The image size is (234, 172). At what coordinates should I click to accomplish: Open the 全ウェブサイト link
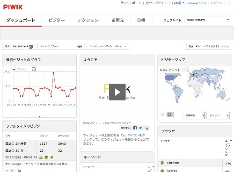(156, 3)
